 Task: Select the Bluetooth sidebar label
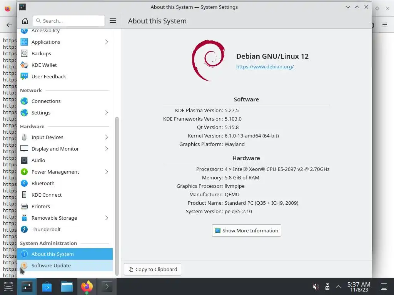pyautogui.click(x=43, y=183)
